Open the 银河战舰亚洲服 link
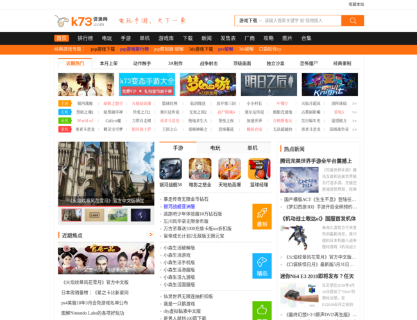417x320 pixels. click(179, 207)
